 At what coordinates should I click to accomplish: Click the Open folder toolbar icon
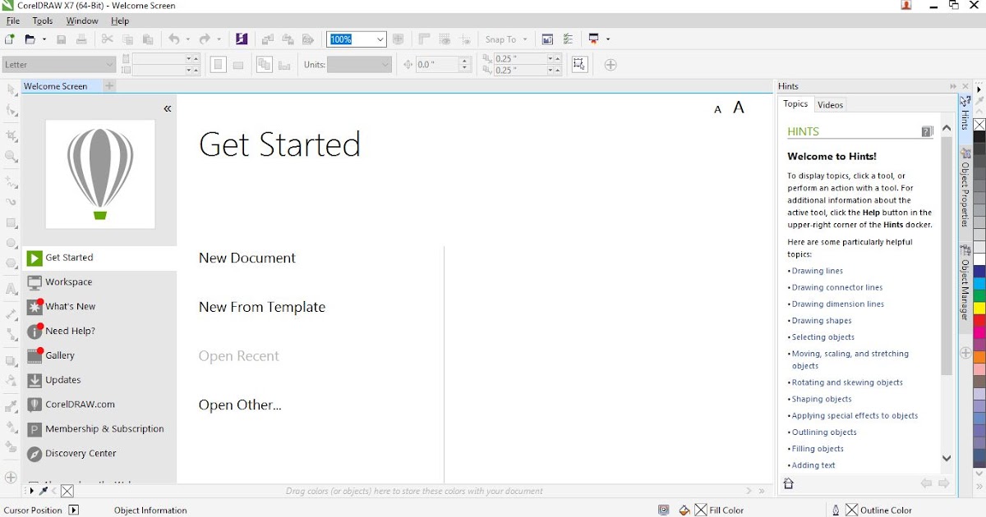point(30,39)
